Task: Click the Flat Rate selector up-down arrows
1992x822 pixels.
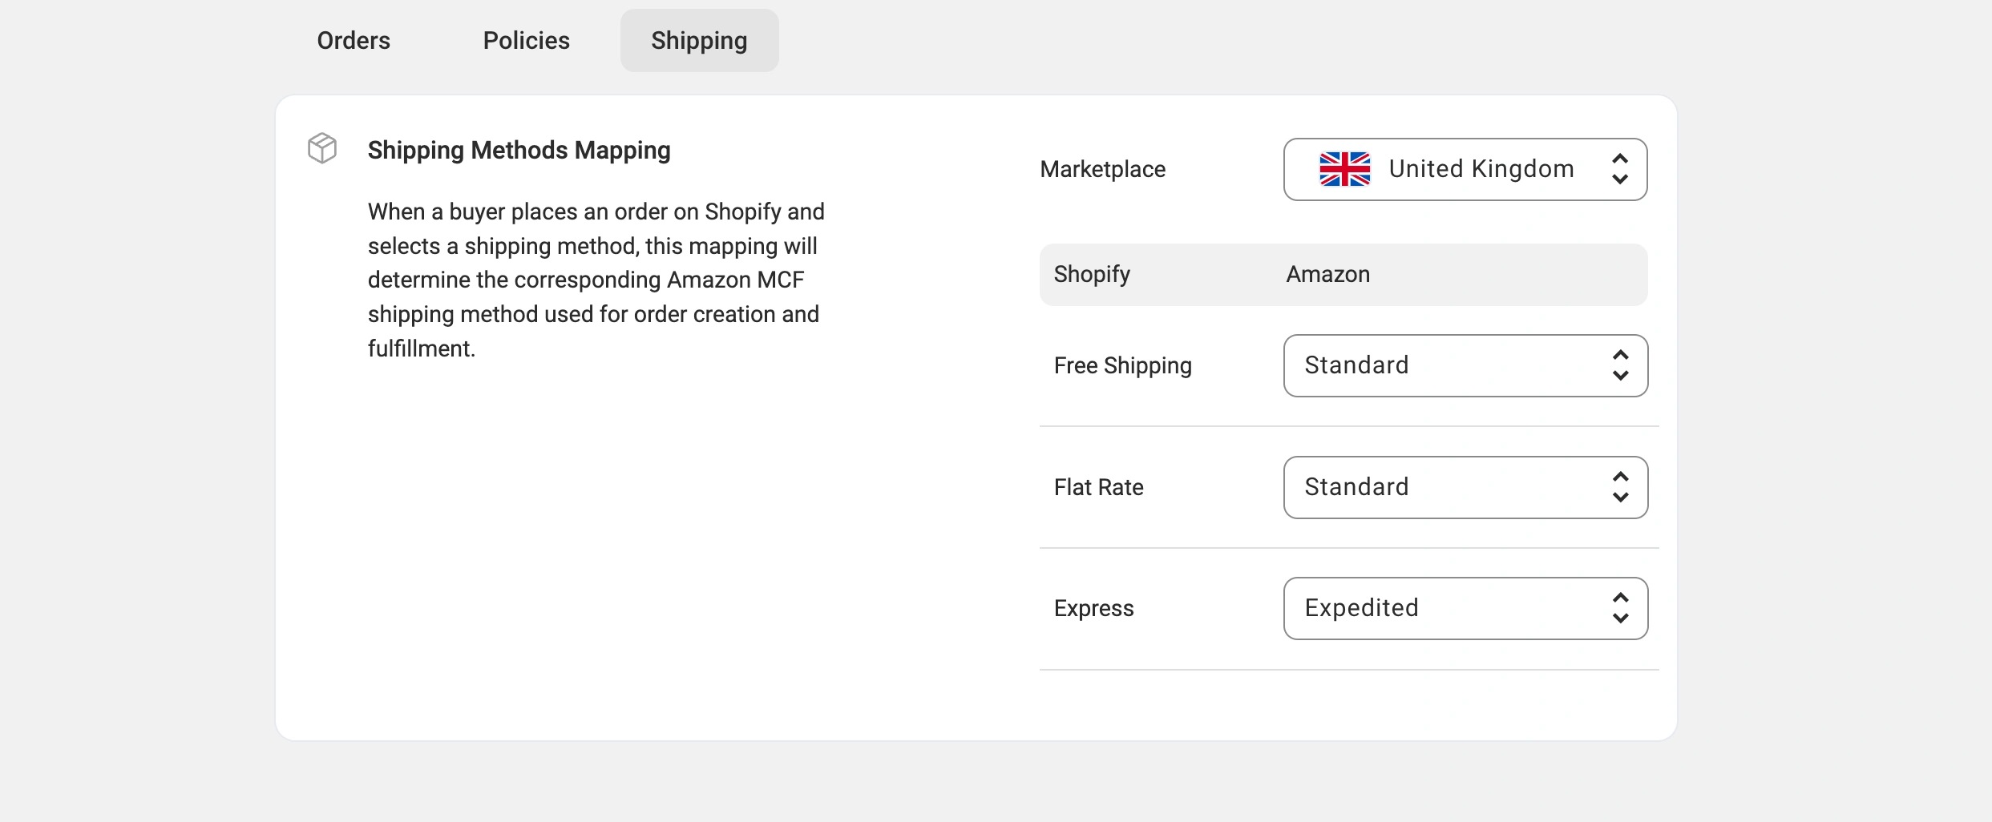Action: 1620,487
